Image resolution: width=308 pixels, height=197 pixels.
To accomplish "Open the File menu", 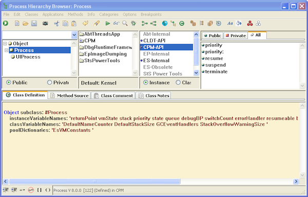I will 6,14.
